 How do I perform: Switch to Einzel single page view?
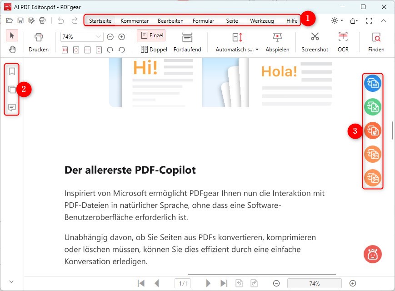pyautogui.click(x=151, y=35)
